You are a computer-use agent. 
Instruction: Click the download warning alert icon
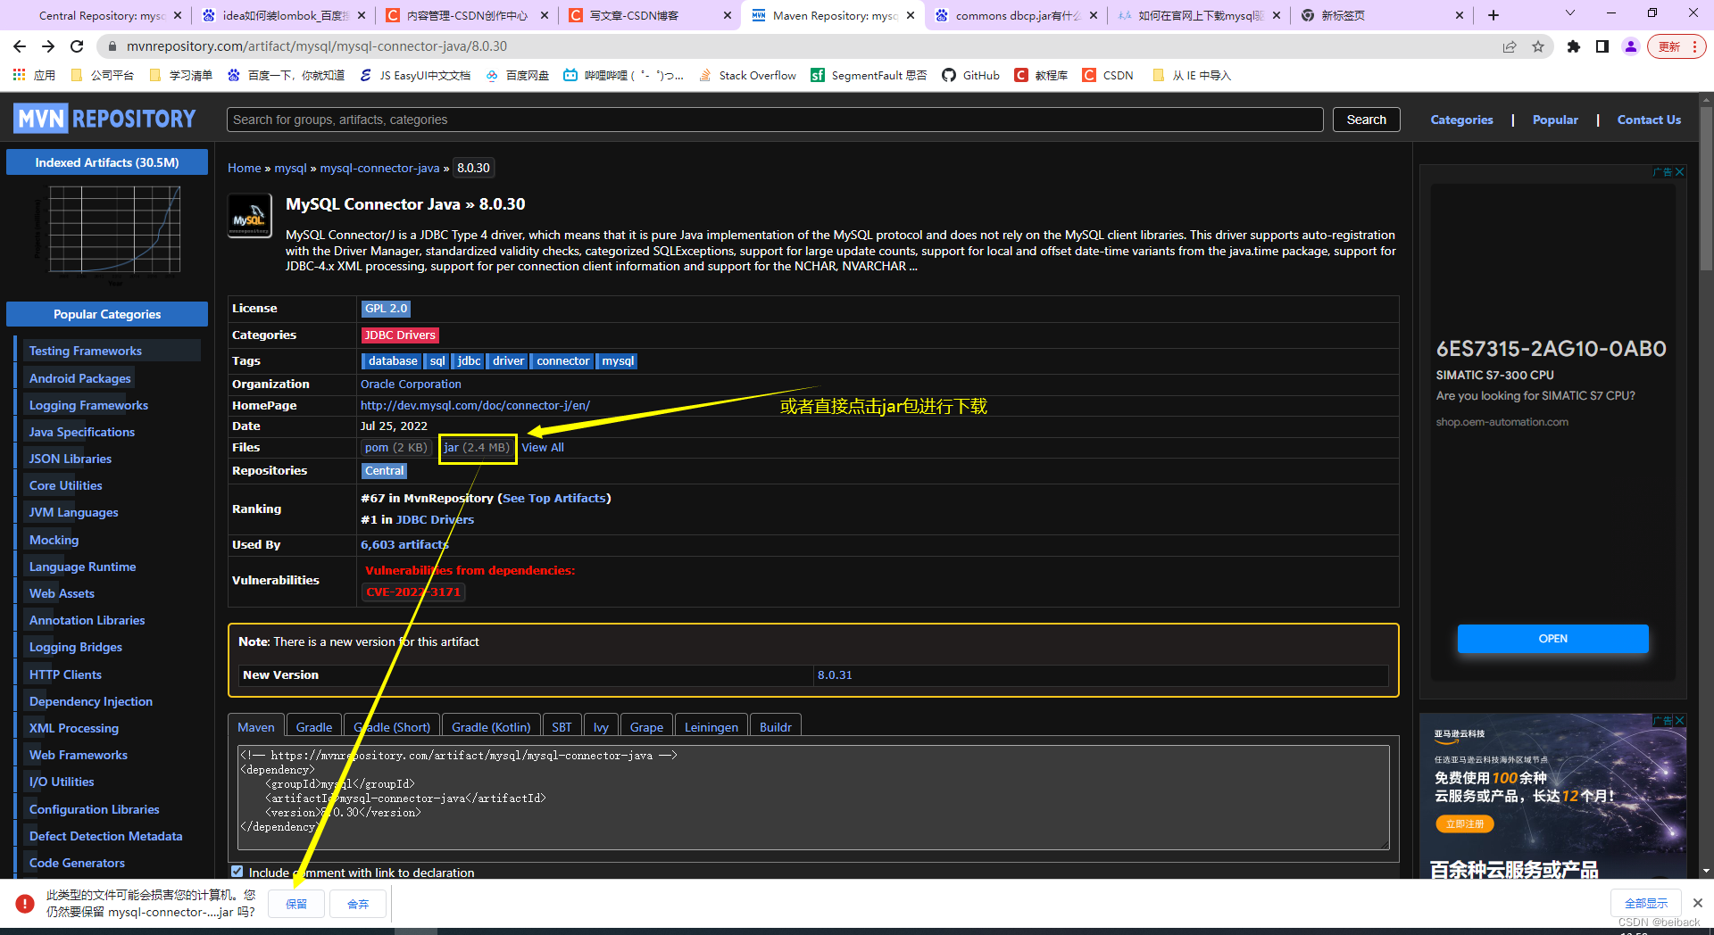(25, 903)
